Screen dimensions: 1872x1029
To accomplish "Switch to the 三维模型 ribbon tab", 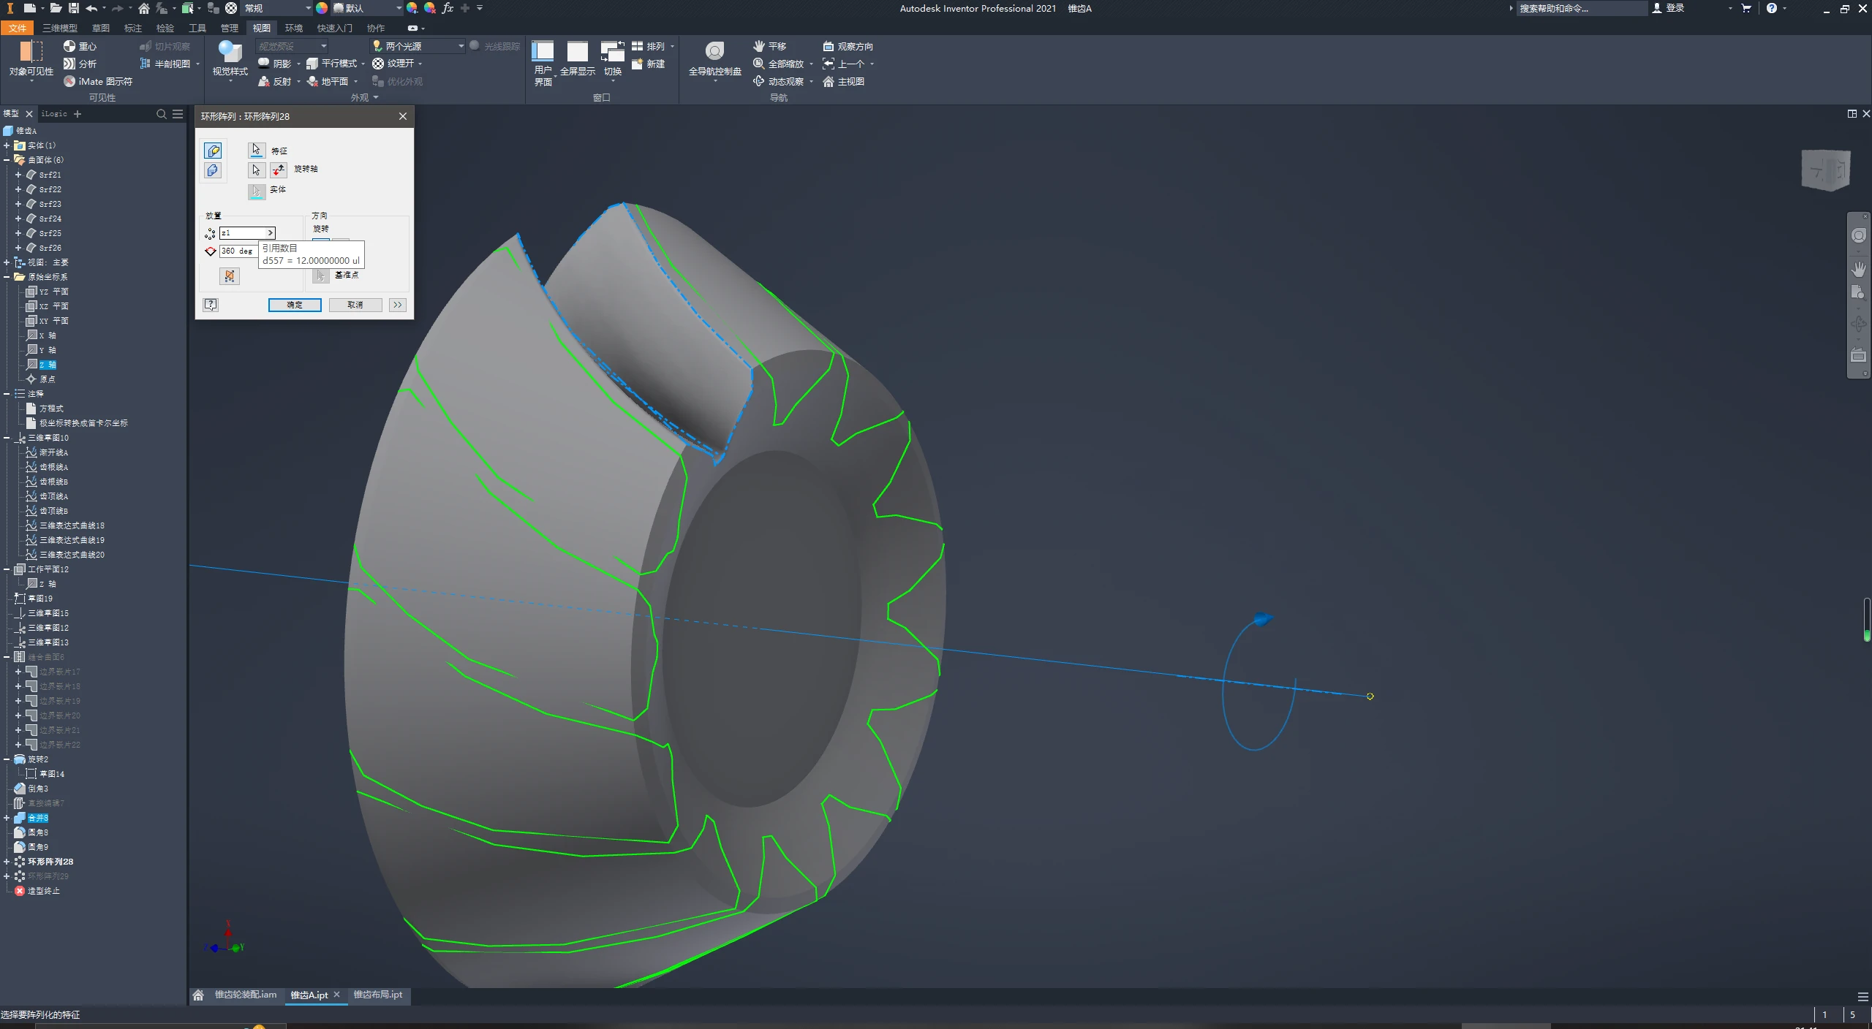I will pos(60,28).
